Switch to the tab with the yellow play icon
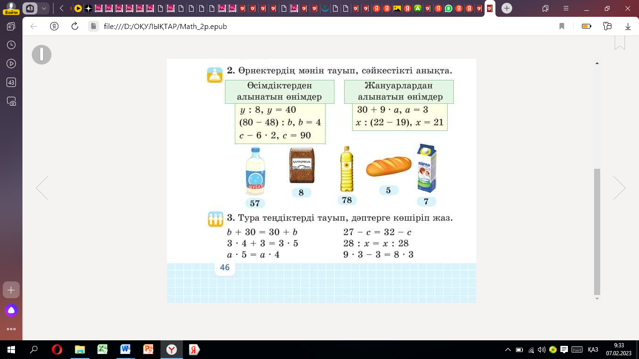This screenshot has width=639, height=359. pyautogui.click(x=78, y=8)
